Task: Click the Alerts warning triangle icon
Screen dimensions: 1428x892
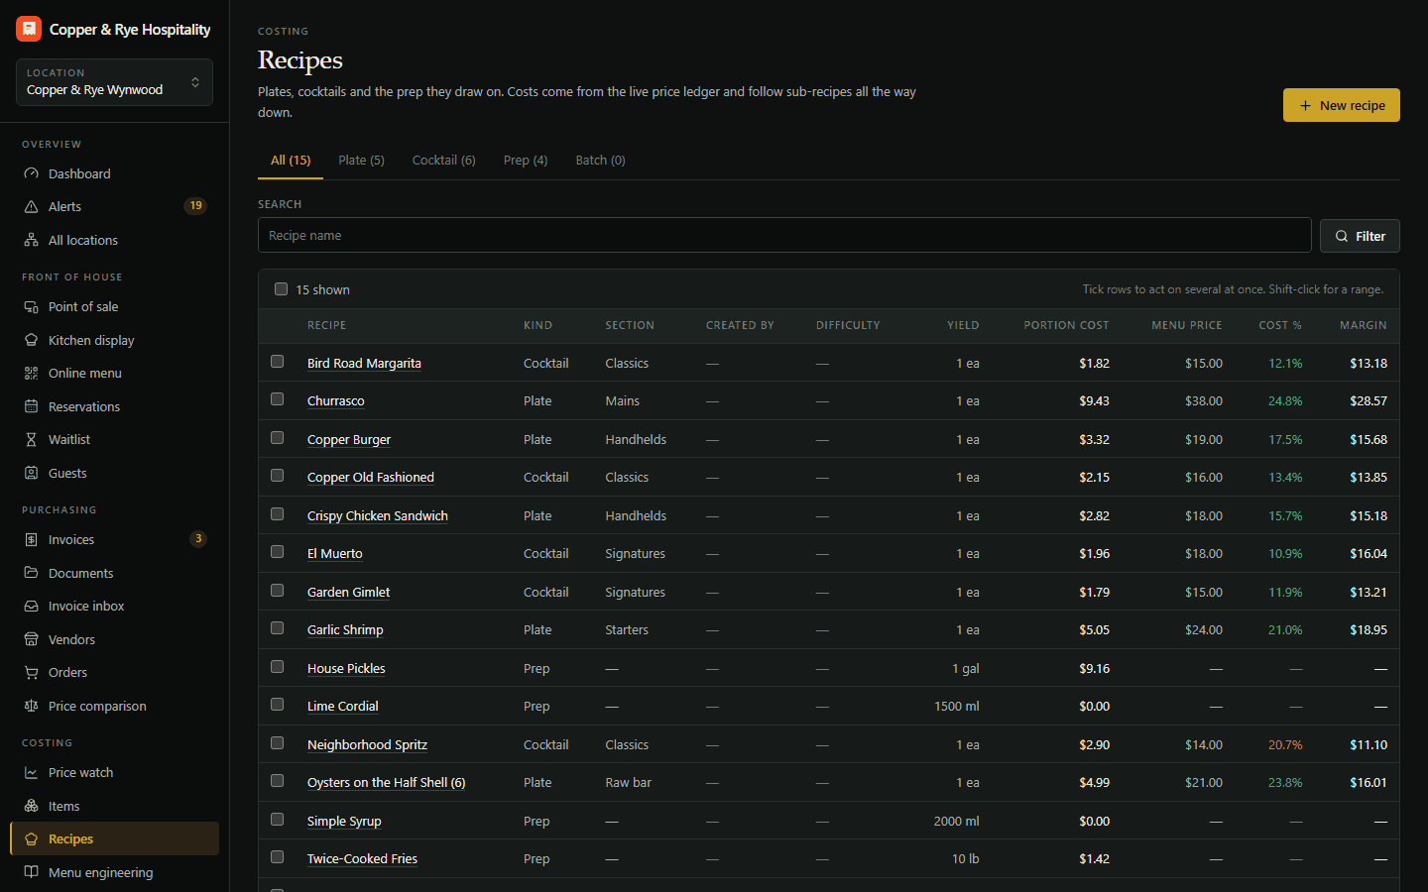Action: pyautogui.click(x=31, y=206)
